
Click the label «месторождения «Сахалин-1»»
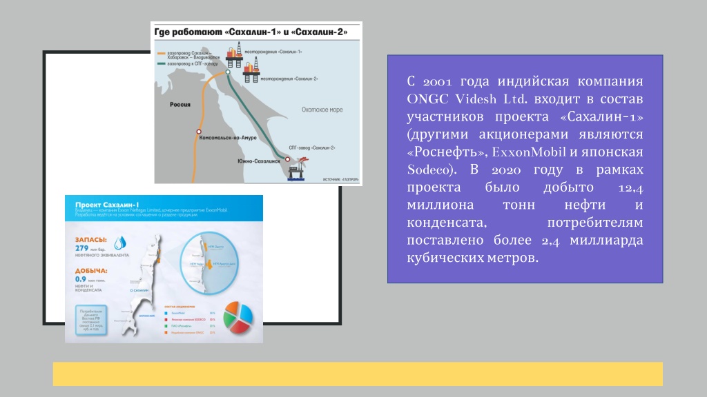click(x=273, y=52)
